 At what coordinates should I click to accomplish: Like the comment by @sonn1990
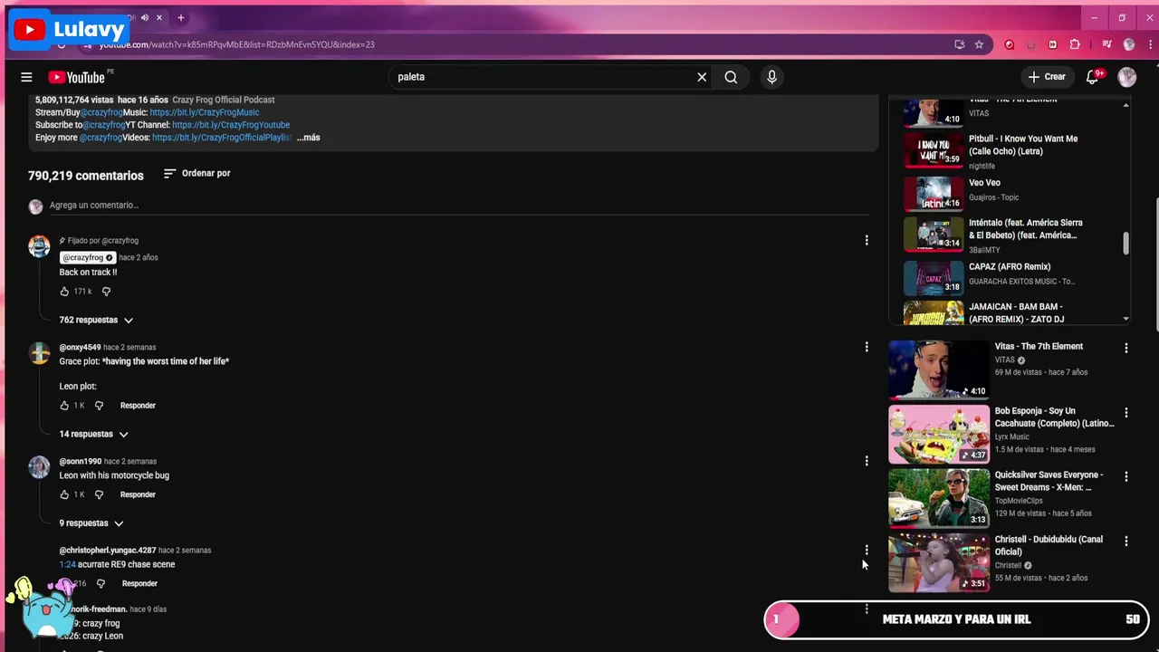click(64, 494)
